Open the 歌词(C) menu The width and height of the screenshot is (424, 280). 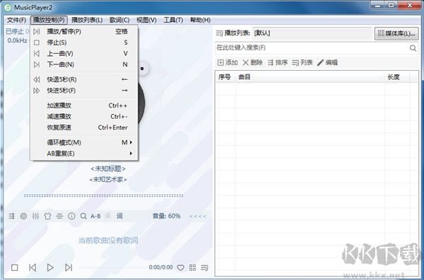(x=119, y=20)
